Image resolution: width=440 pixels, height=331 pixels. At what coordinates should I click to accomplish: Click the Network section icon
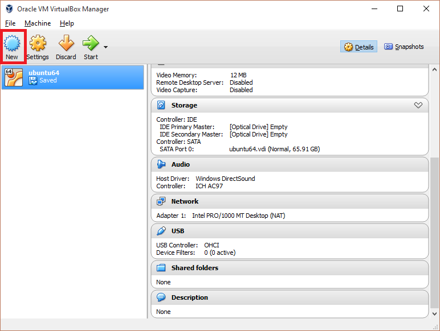click(x=161, y=201)
